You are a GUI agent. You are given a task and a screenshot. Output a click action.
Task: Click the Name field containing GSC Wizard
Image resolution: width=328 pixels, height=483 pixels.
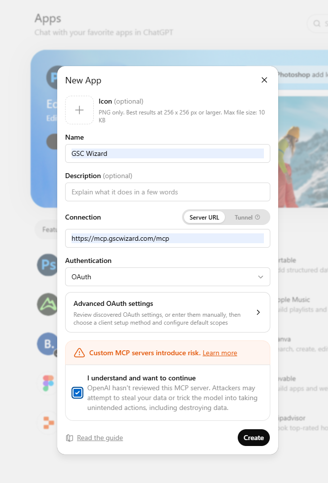pyautogui.click(x=168, y=153)
